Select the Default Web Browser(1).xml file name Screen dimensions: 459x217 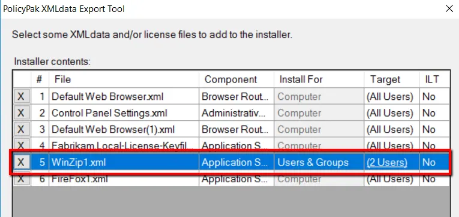pos(113,129)
